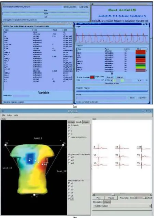154x218 pixels.
Task: Select the Leads tab
Action: [79, 122]
